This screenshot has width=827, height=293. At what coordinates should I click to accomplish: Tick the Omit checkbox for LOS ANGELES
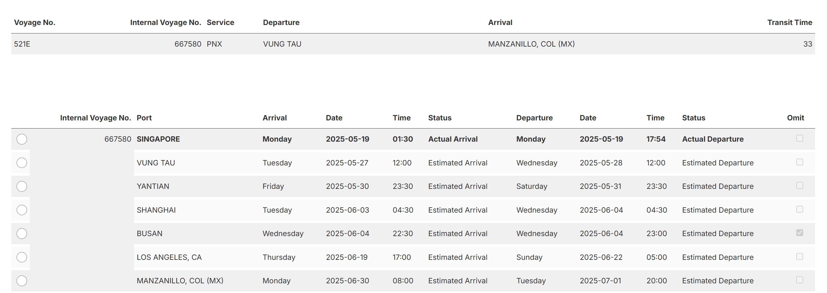click(x=799, y=256)
